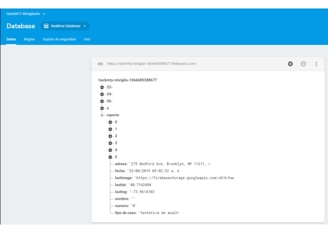This screenshot has width=328, height=233.
Task: Click the lastimage key label
Action: point(124,178)
